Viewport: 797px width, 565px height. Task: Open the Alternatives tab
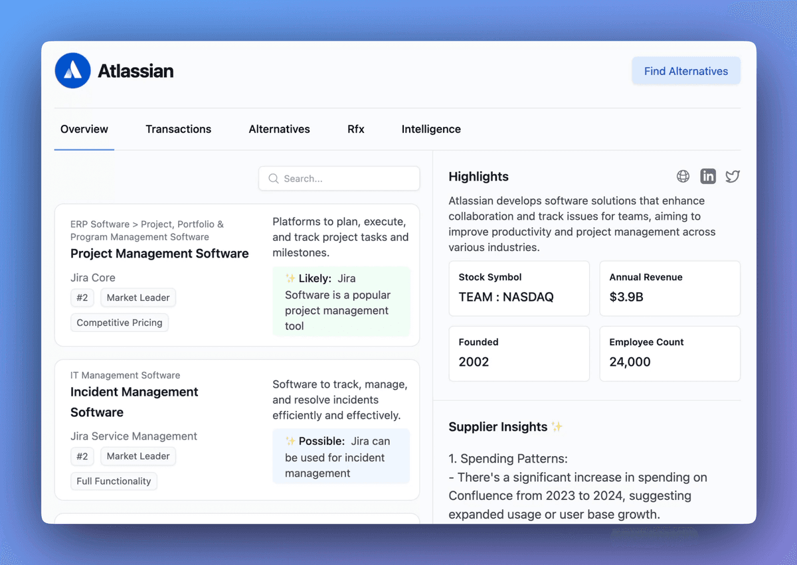[x=279, y=129]
